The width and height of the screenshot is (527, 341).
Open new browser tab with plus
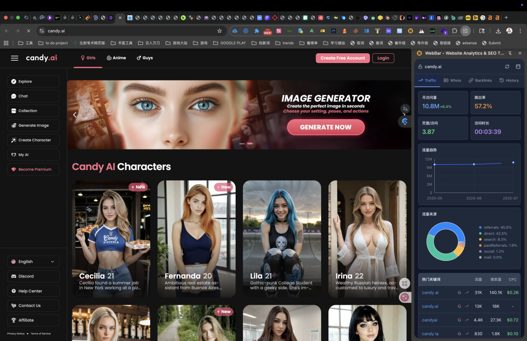pyautogui.click(x=506, y=18)
